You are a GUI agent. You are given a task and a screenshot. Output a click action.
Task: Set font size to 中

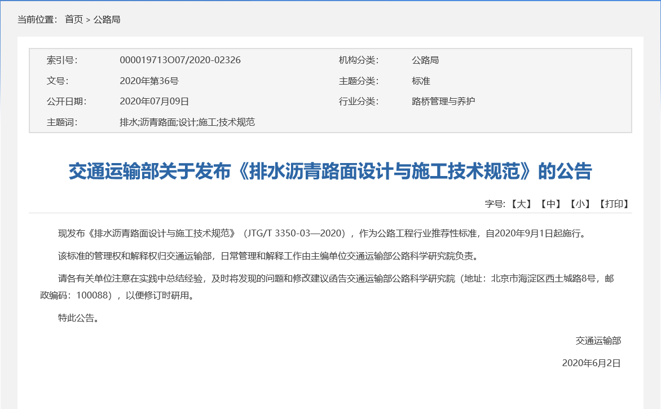click(x=550, y=204)
